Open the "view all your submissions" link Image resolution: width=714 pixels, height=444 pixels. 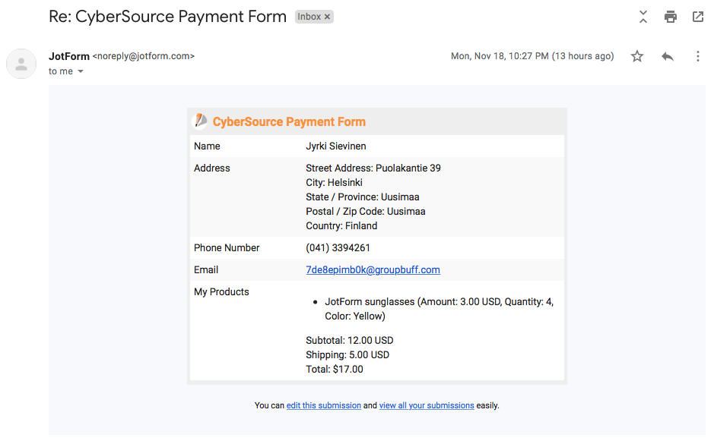(427, 405)
